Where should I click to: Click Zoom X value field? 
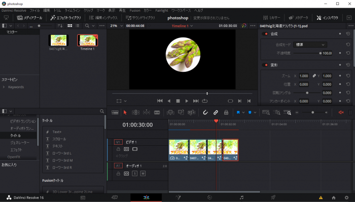(x=304, y=76)
